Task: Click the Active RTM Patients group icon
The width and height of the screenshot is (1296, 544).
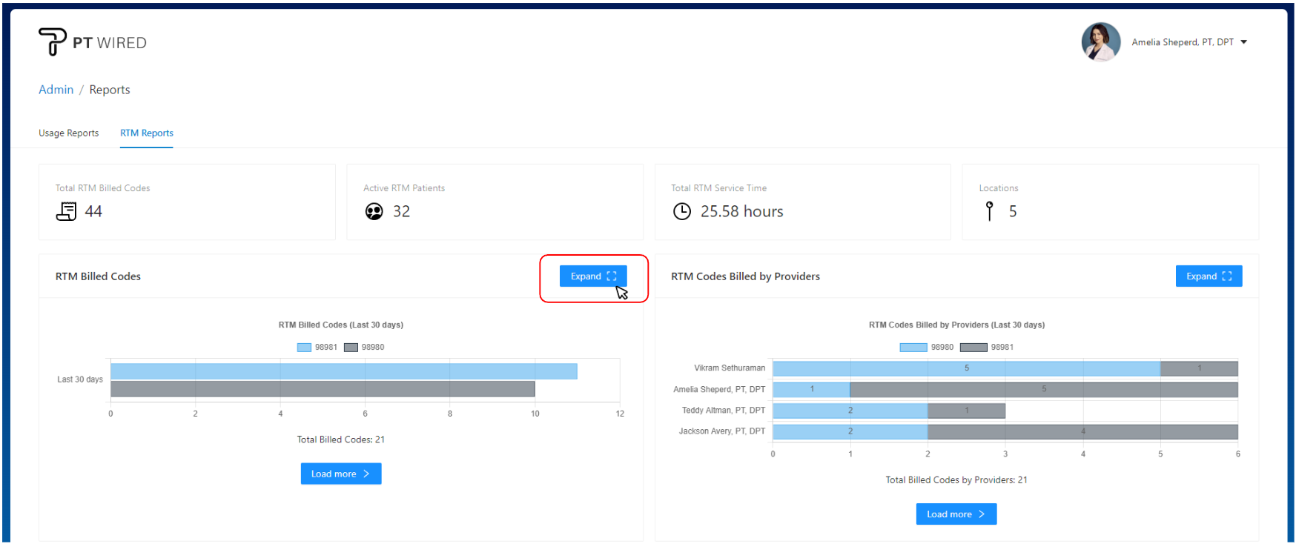Action: (x=374, y=212)
